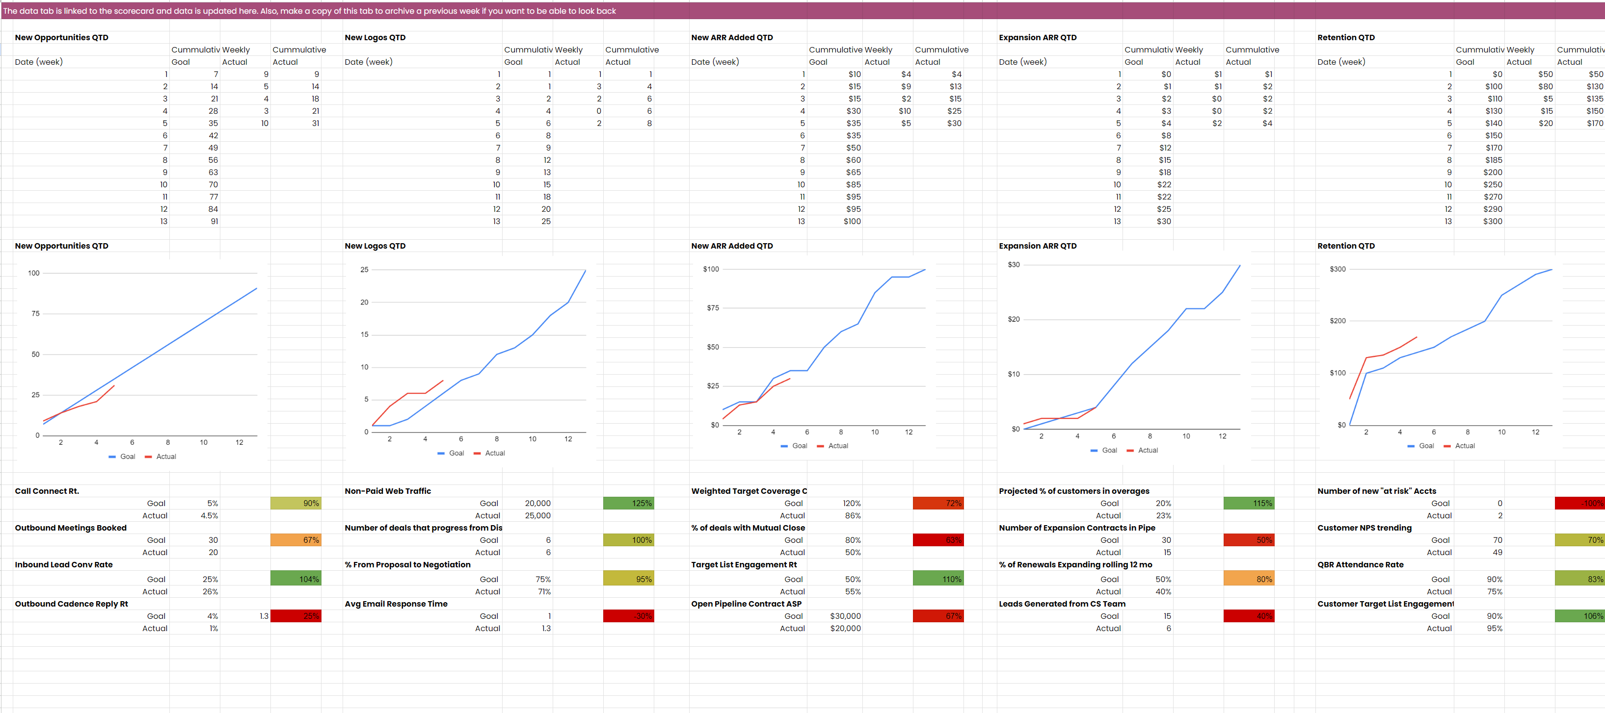The image size is (1605, 713).
Task: Select the Expansion ARR QTD chart
Action: (x=1123, y=356)
